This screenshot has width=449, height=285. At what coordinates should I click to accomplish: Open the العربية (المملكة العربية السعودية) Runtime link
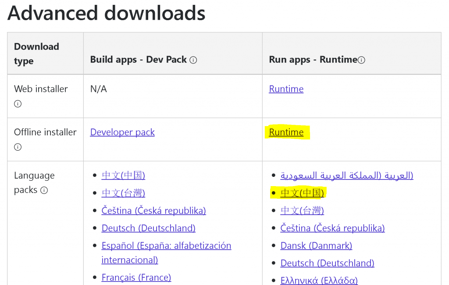coord(346,175)
